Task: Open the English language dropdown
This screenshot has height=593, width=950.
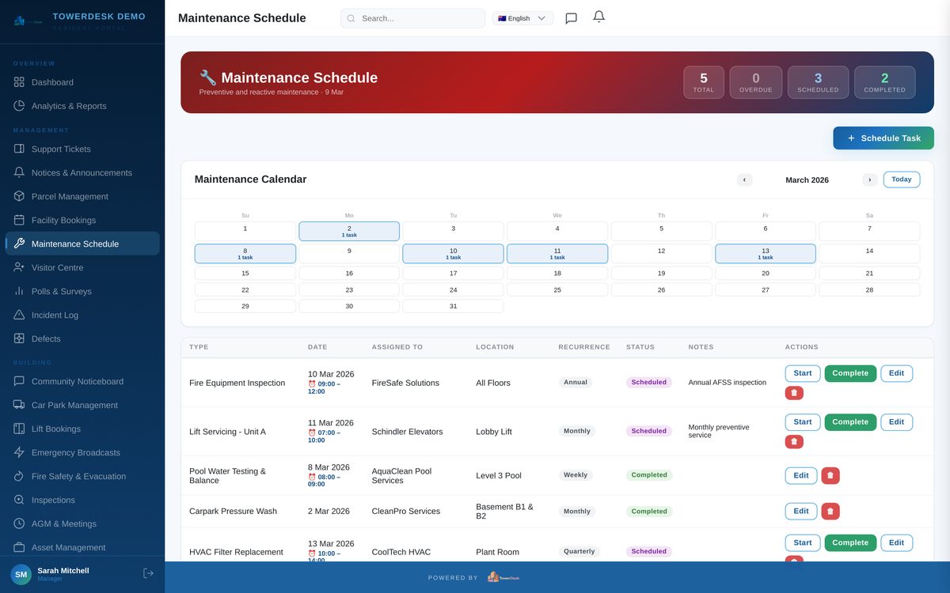Action: point(522,17)
